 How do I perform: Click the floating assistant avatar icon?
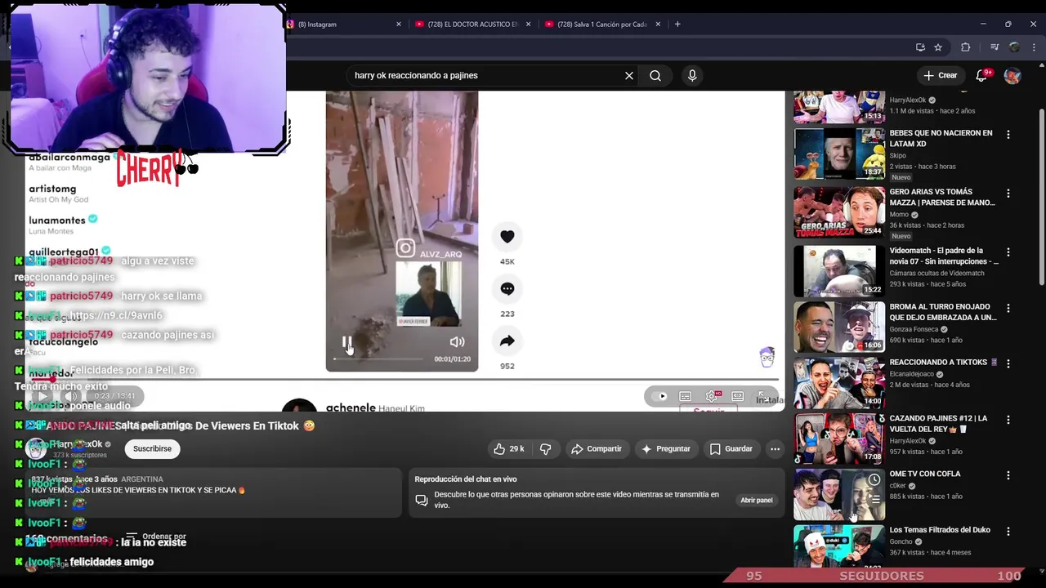pyautogui.click(x=767, y=357)
